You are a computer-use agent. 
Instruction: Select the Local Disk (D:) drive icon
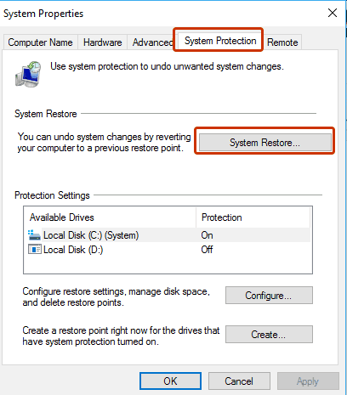[34, 250]
